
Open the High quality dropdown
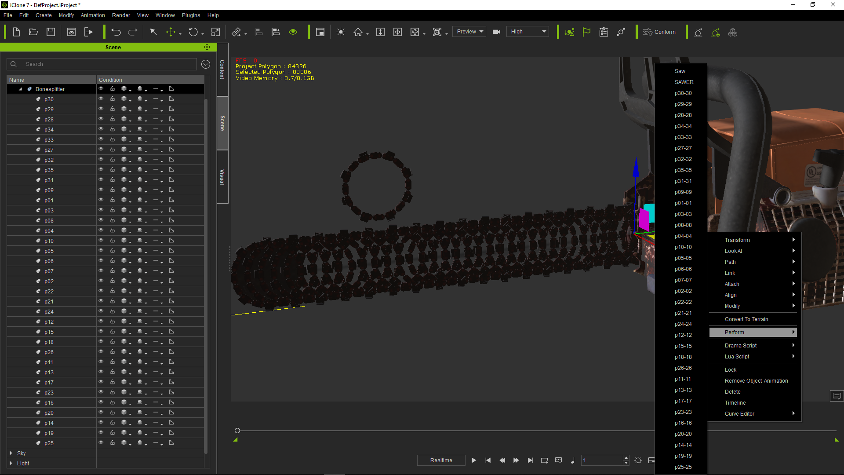528,32
